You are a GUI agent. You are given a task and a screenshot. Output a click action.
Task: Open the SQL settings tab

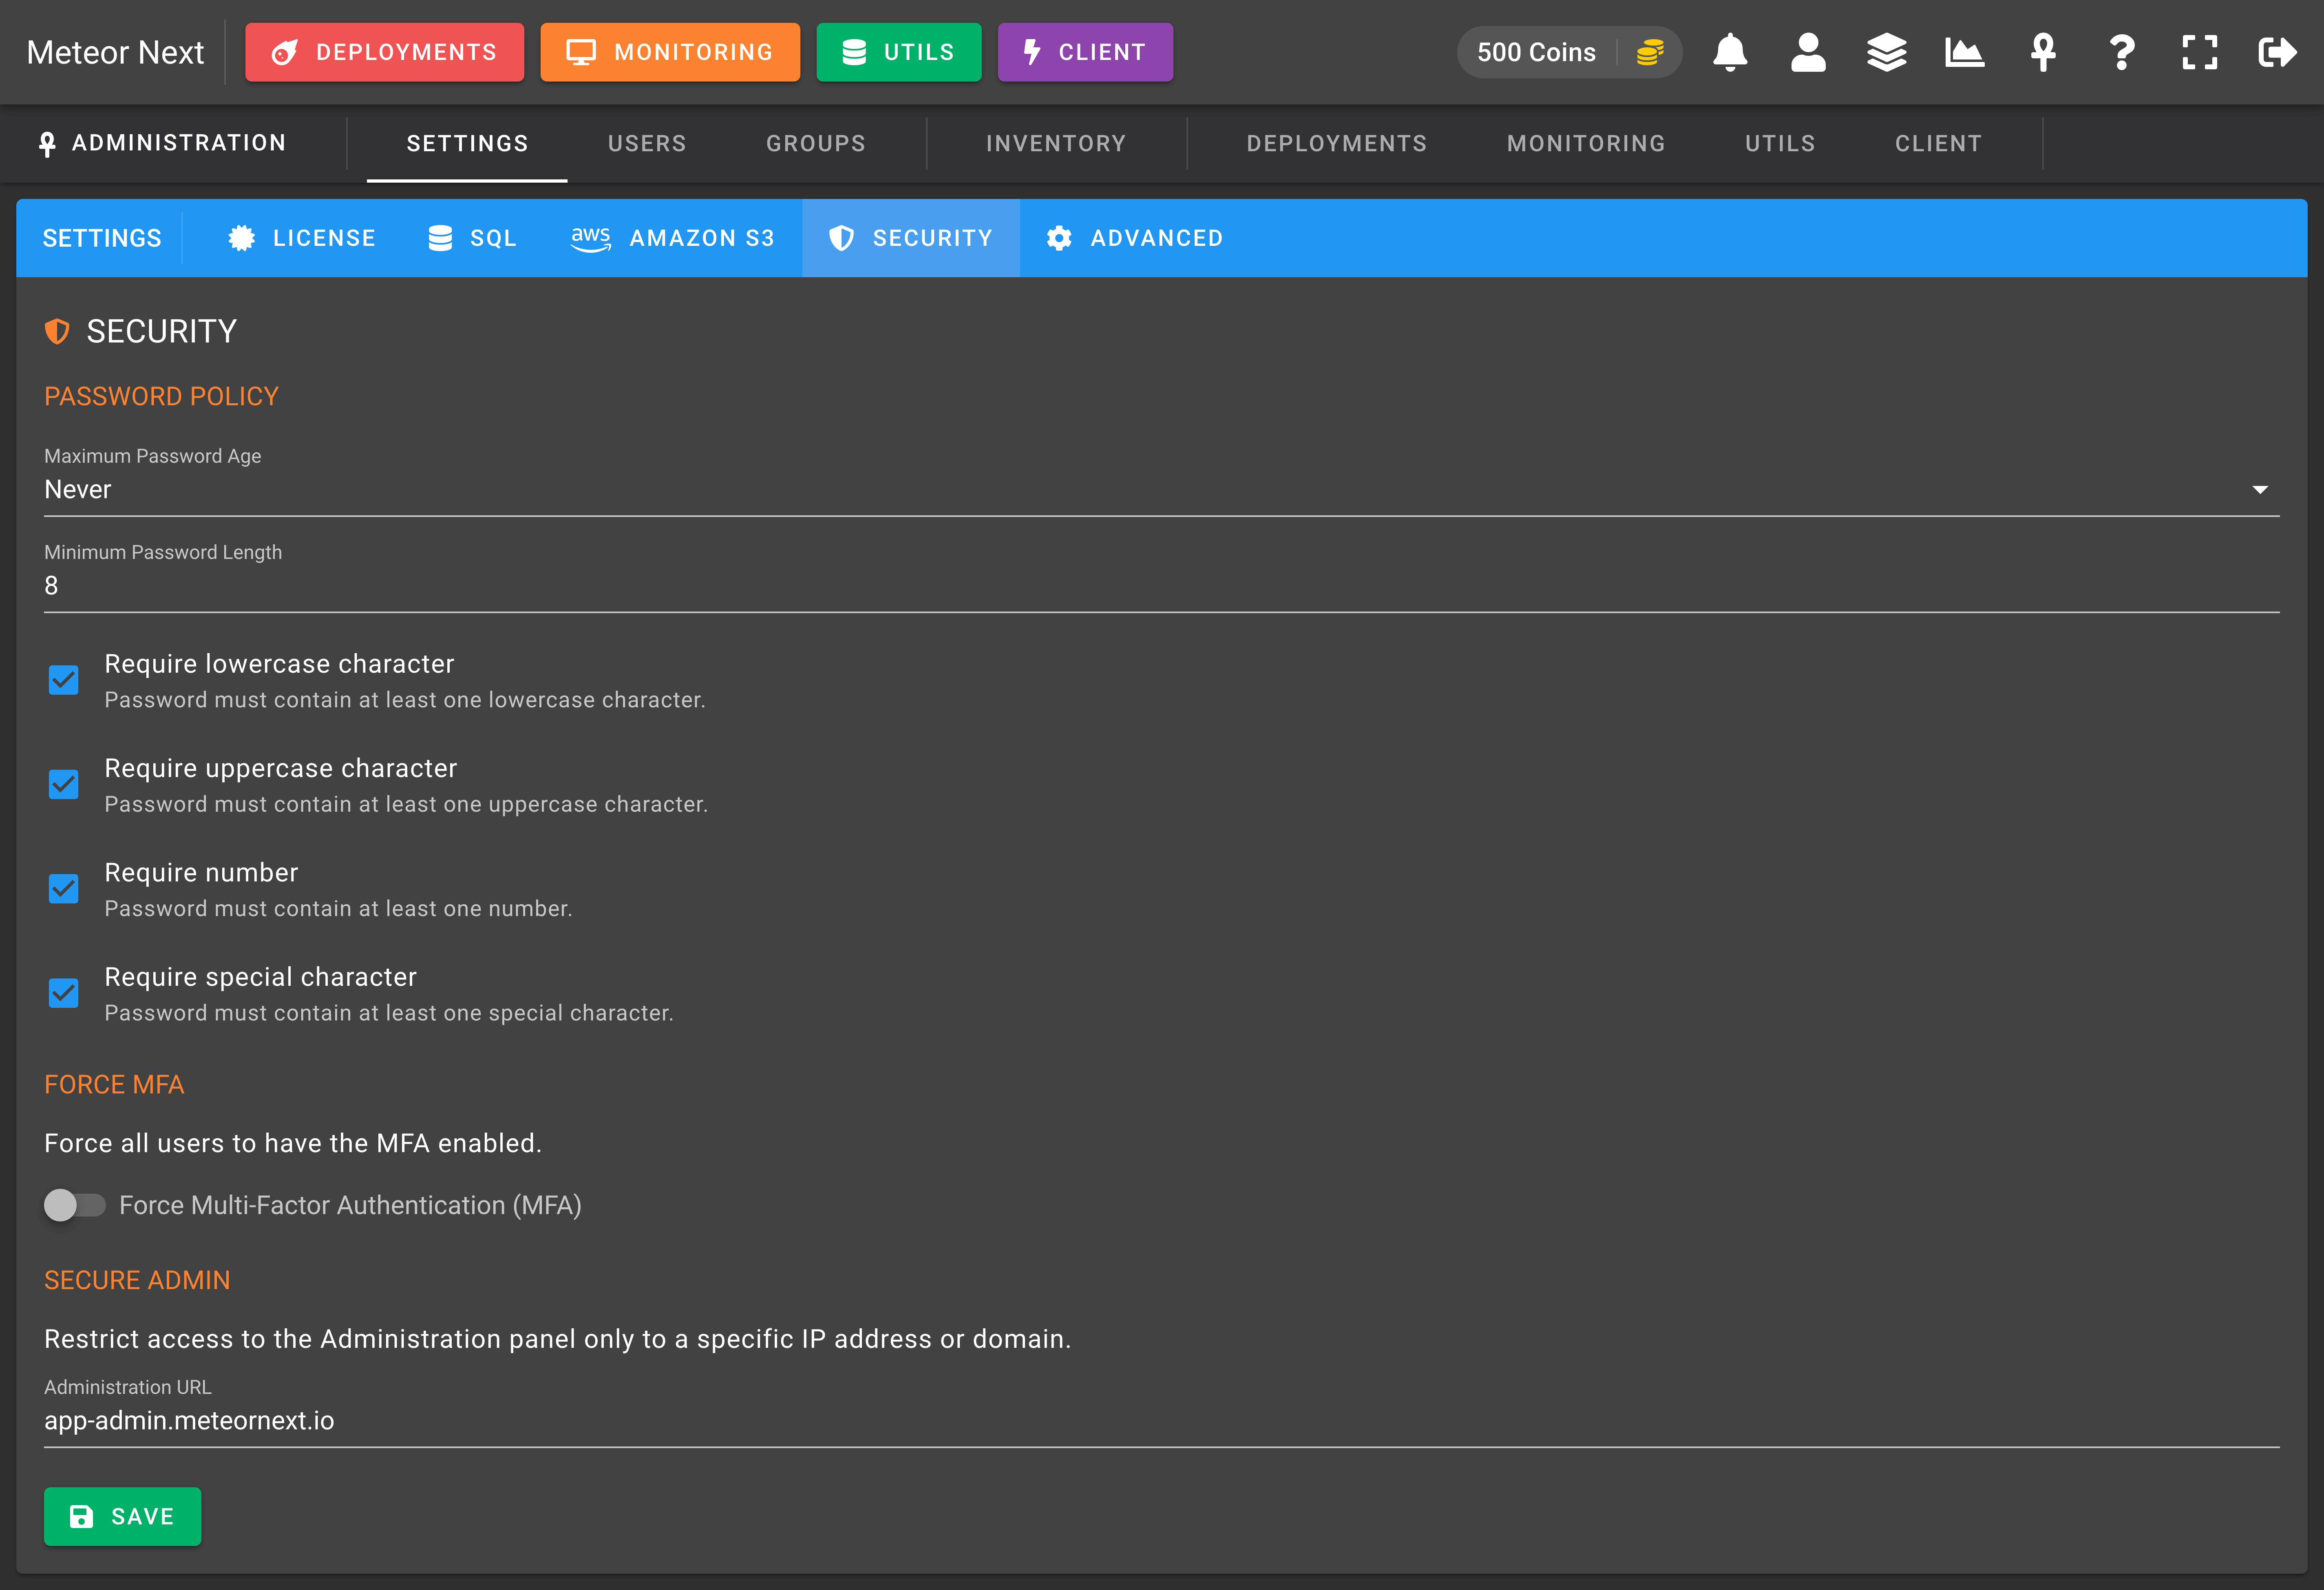(x=472, y=238)
